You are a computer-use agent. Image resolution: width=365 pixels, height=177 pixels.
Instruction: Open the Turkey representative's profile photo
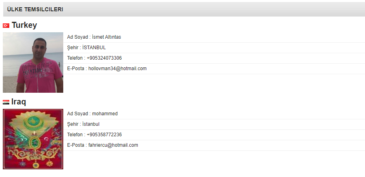tap(33, 62)
